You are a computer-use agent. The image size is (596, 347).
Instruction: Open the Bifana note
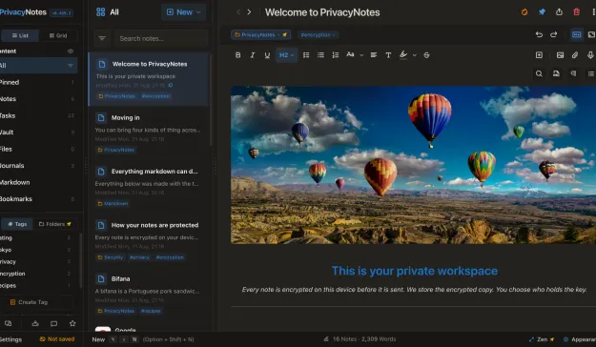pos(149,295)
